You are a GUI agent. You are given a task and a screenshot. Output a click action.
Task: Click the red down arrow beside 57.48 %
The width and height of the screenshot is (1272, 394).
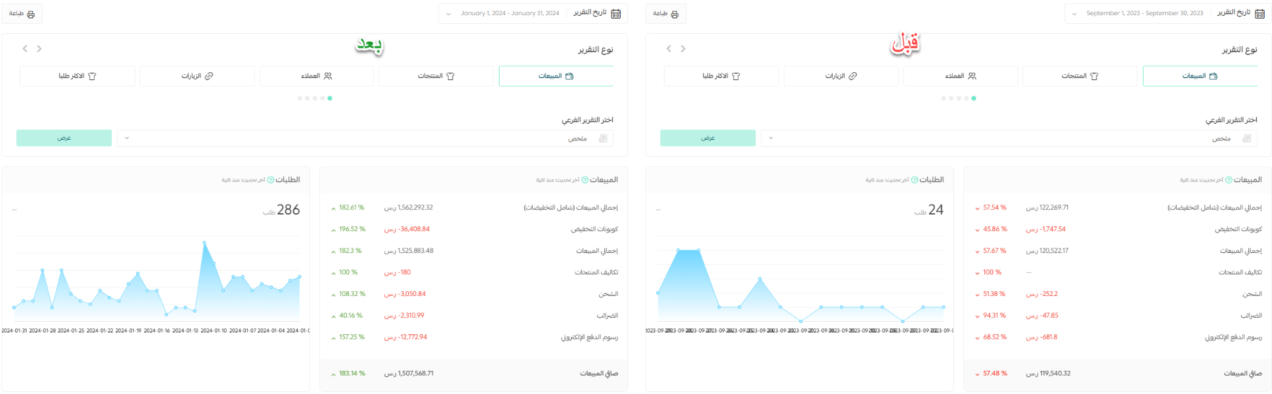point(977,374)
